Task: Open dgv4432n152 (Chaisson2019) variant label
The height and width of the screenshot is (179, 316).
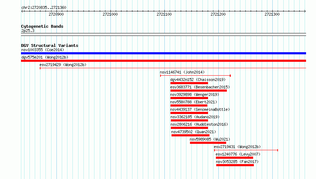Action: point(198,80)
